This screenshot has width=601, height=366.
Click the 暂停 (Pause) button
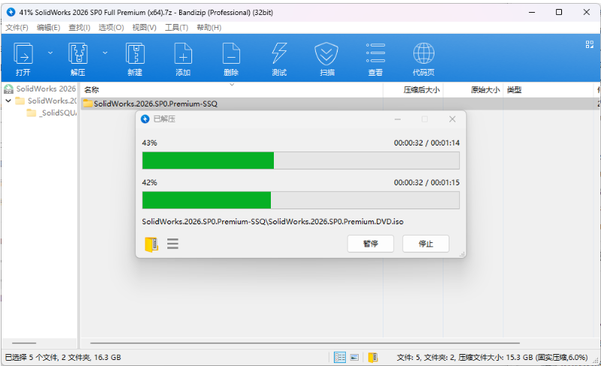(x=370, y=244)
